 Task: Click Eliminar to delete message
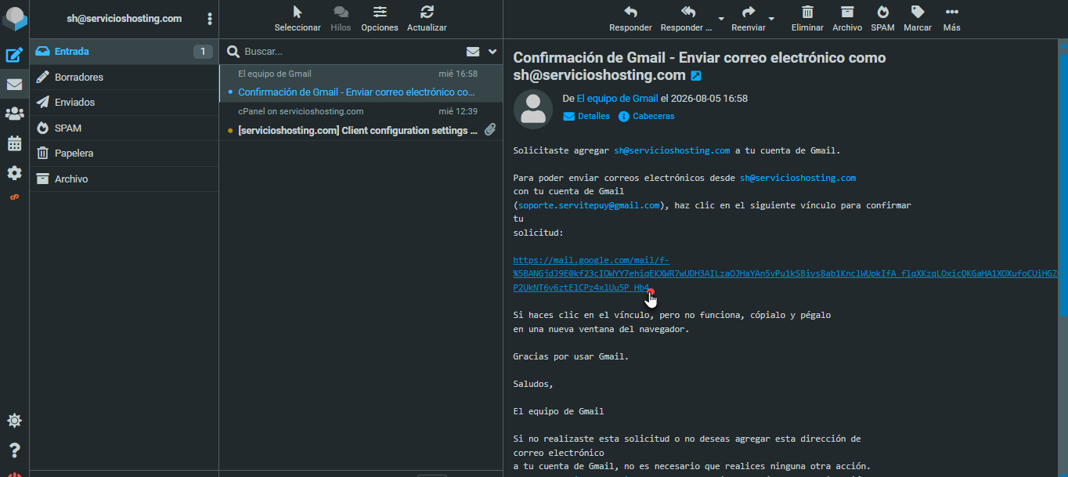(807, 19)
